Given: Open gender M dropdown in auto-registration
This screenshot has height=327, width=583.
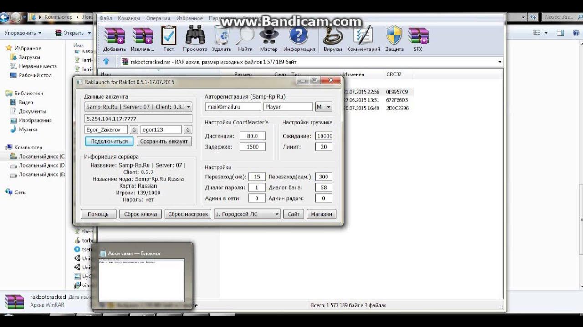Looking at the screenshot, I should click(324, 107).
